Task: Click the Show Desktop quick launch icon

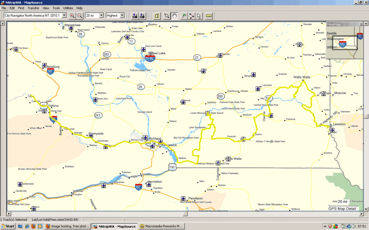Action: tap(20, 226)
